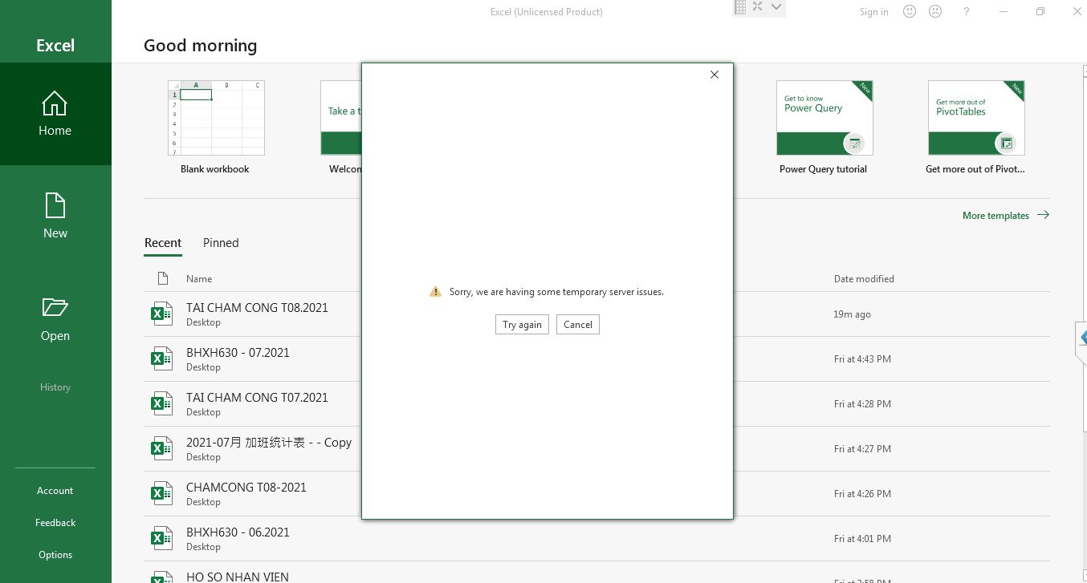1087x583 pixels.
Task: Click Excel icon of CHAMCONG T08-2021
Action: 162,493
